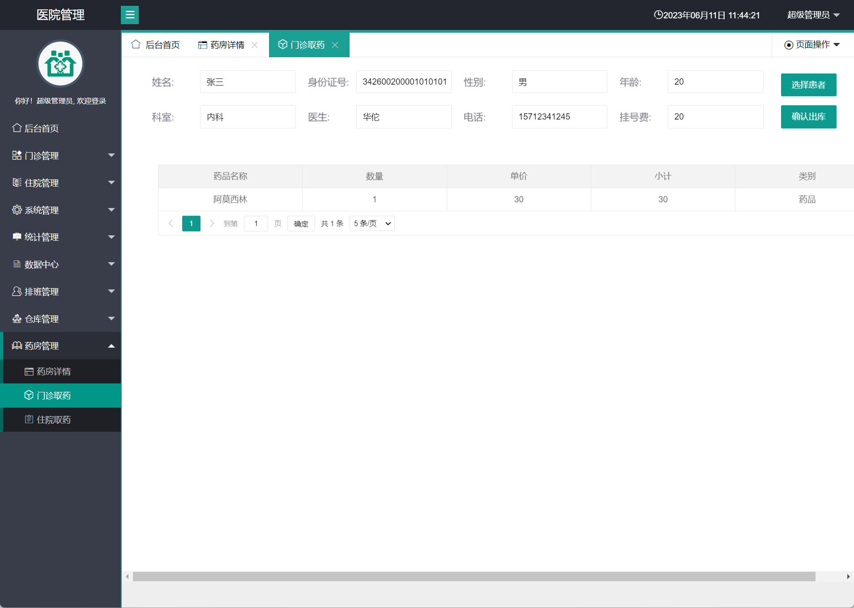Click the 药房管理 book icon

point(17,345)
